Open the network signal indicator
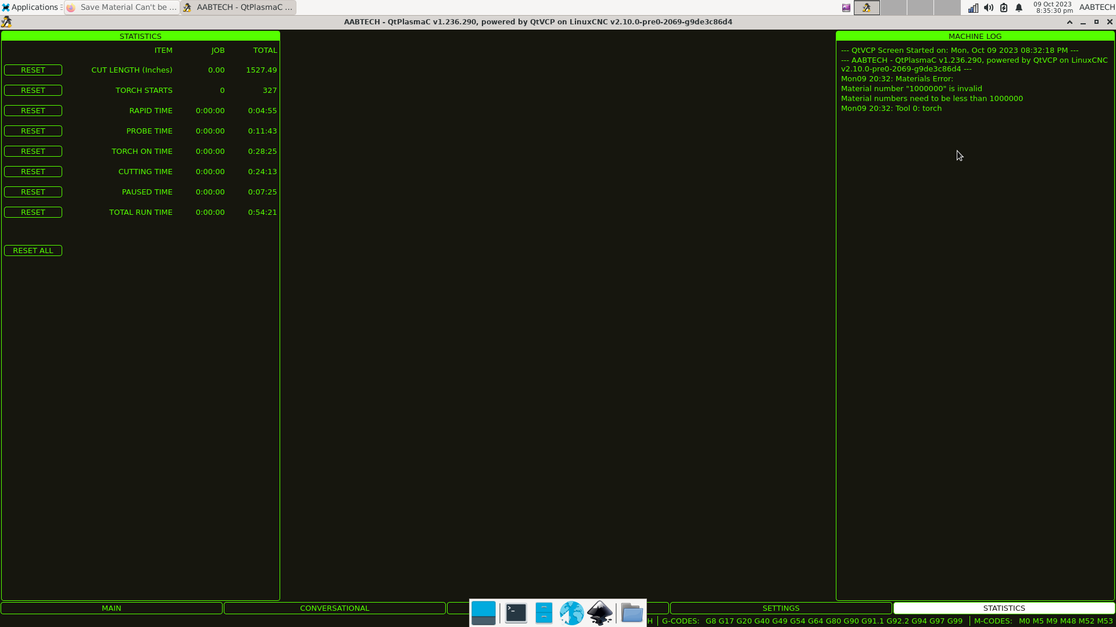Viewport: 1116px width, 627px height. click(x=973, y=8)
